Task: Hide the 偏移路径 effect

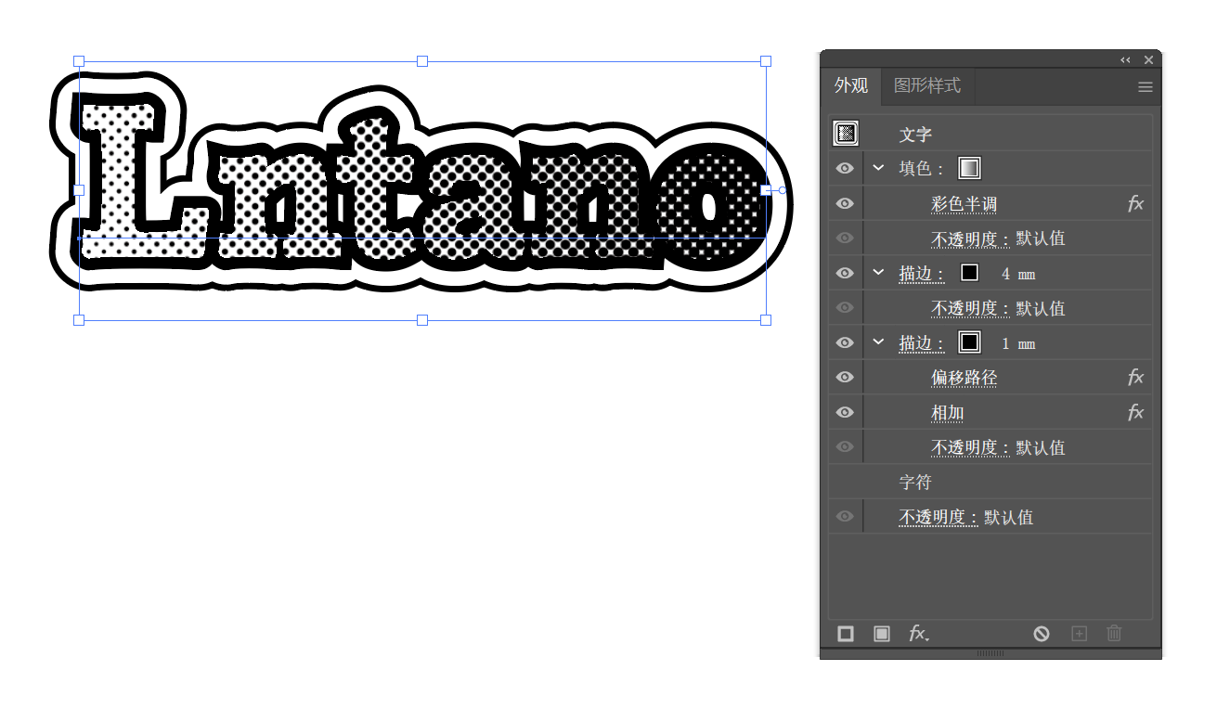Action: point(845,377)
